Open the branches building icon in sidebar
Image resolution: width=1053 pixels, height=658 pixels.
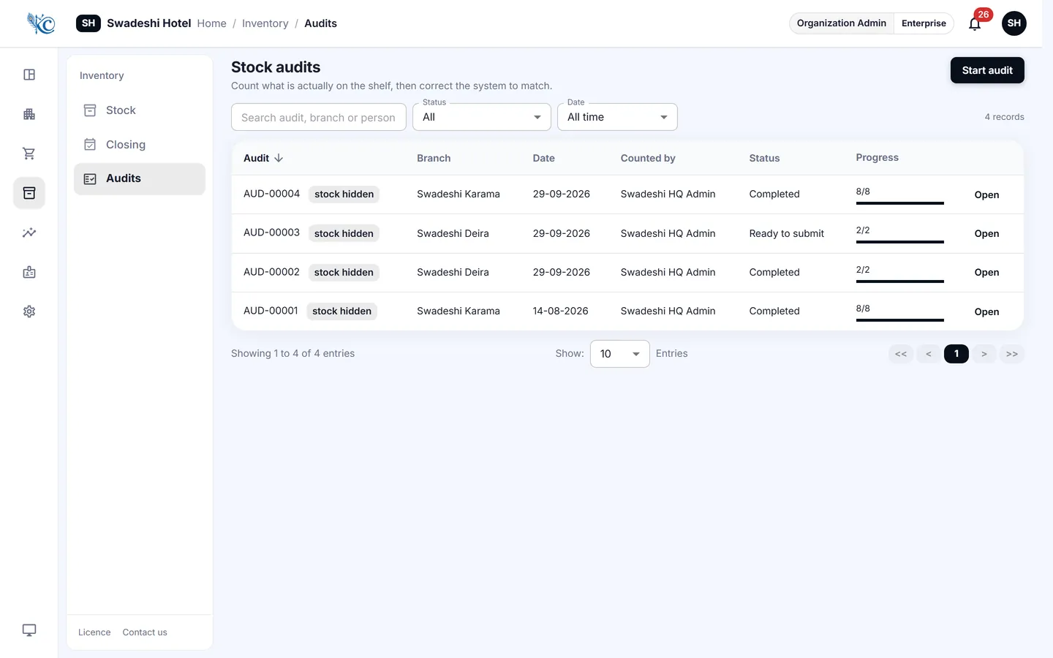(x=29, y=114)
